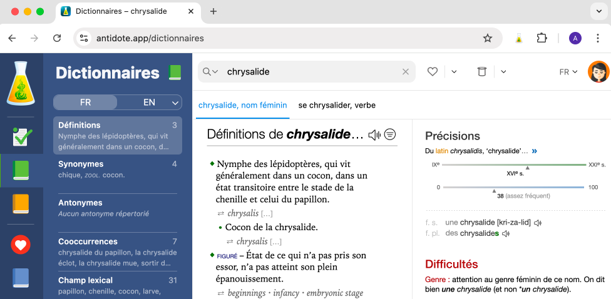The width and height of the screenshot is (611, 299).
Task: Click the heart icon beside search bar
Action: (x=432, y=72)
